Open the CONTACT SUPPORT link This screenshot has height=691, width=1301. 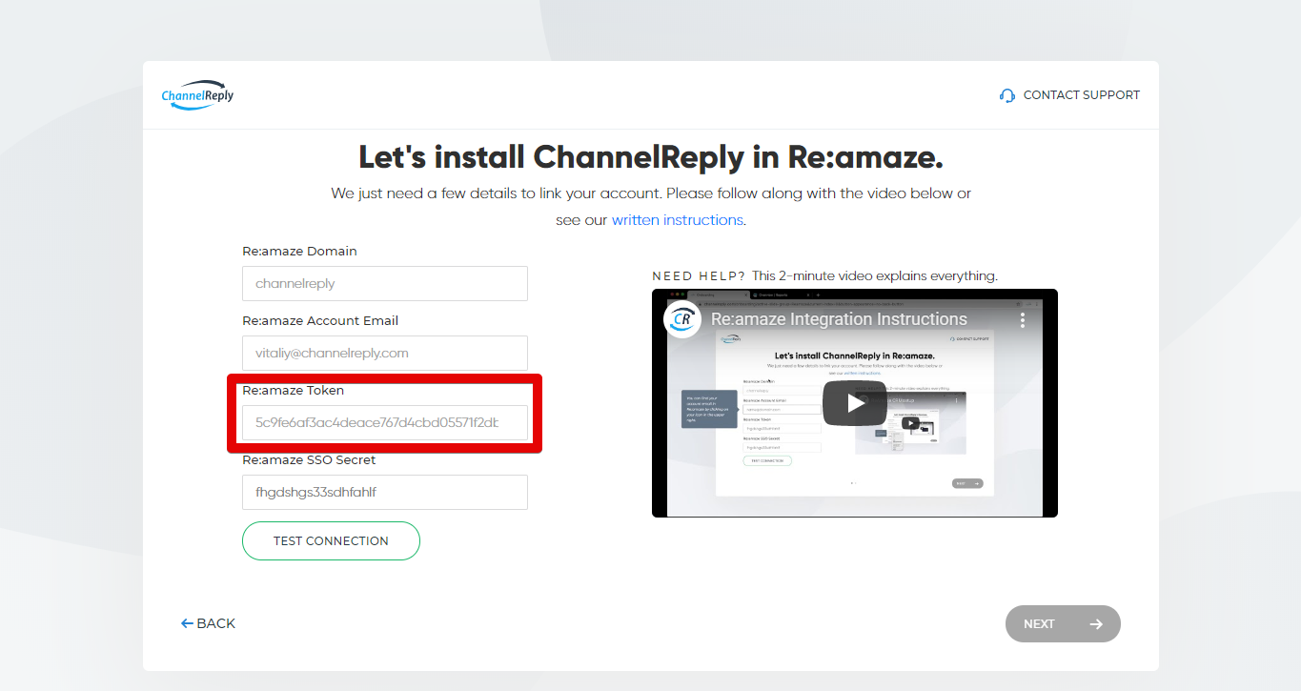click(1081, 95)
